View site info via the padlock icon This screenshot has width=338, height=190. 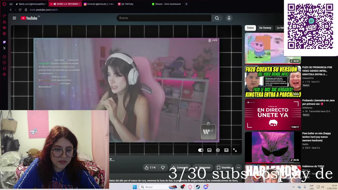pyautogui.click(x=26, y=10)
